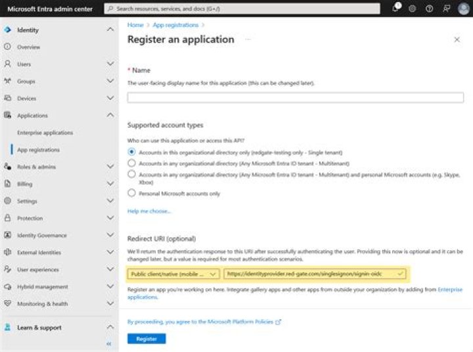The width and height of the screenshot is (473, 352).
Task: Expand the Protection section chevron
Action: coord(110,218)
